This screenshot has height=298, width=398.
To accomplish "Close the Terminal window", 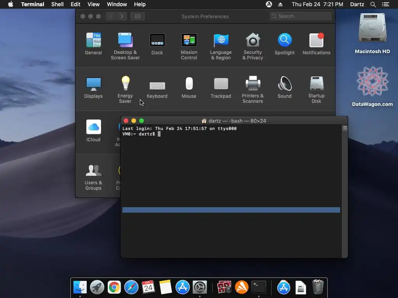I will [x=126, y=121].
